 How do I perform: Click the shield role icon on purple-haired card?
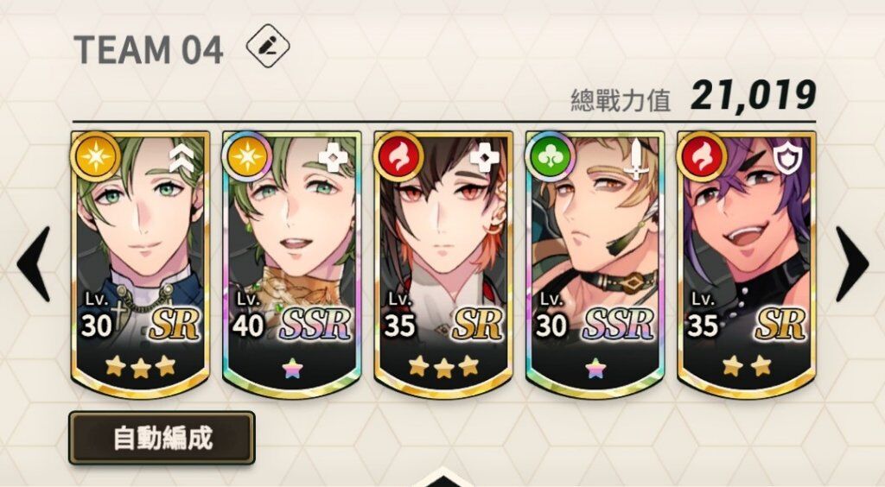(x=786, y=157)
